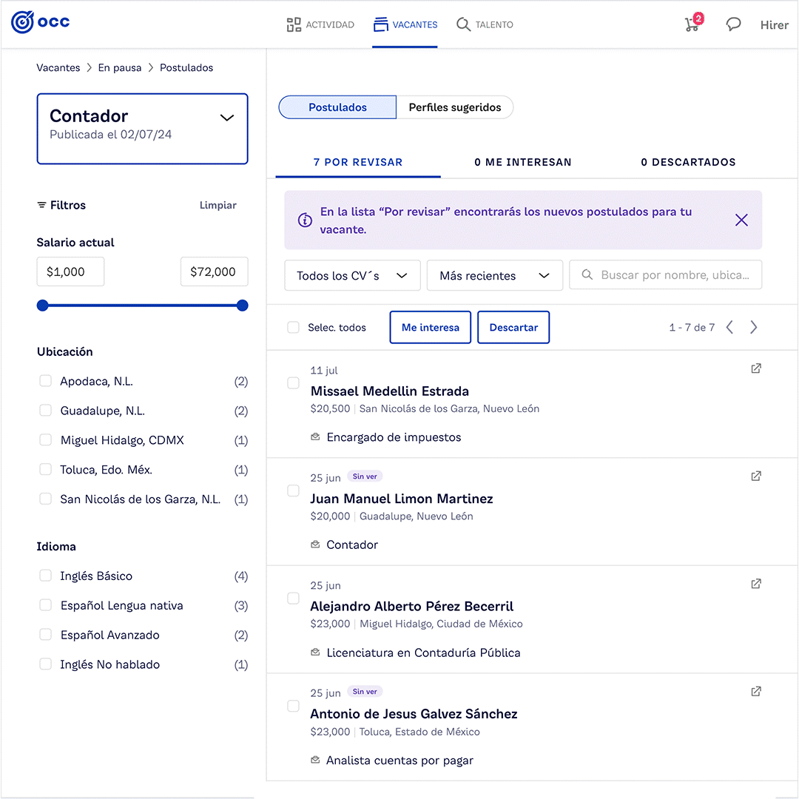This screenshot has width=799, height=799.
Task: Open the Talento menu item
Action: [x=485, y=24]
